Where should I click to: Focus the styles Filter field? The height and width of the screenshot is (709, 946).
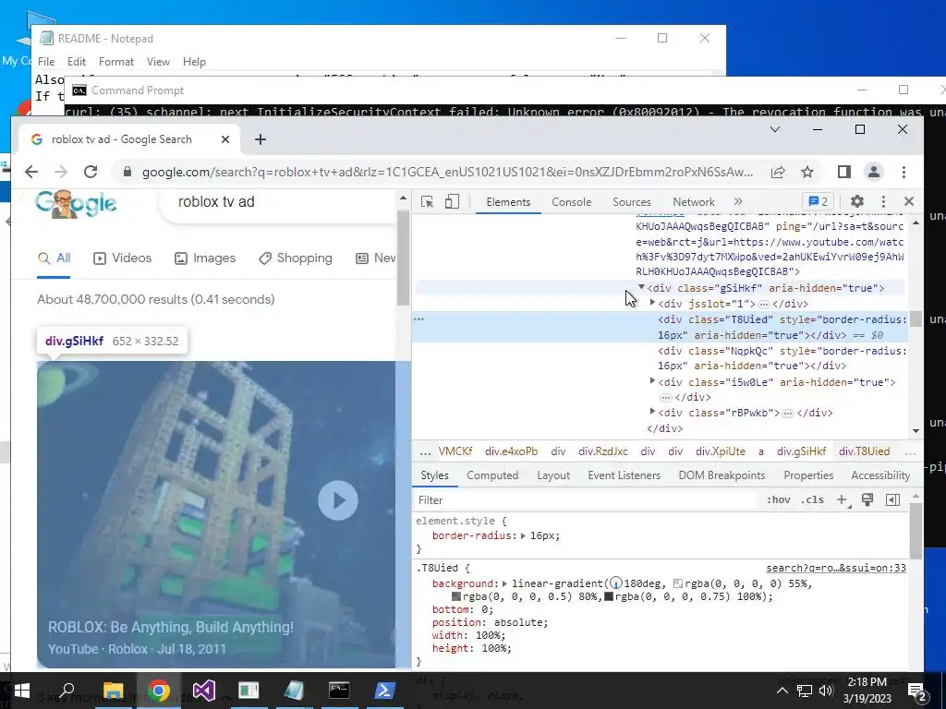[x=585, y=499]
